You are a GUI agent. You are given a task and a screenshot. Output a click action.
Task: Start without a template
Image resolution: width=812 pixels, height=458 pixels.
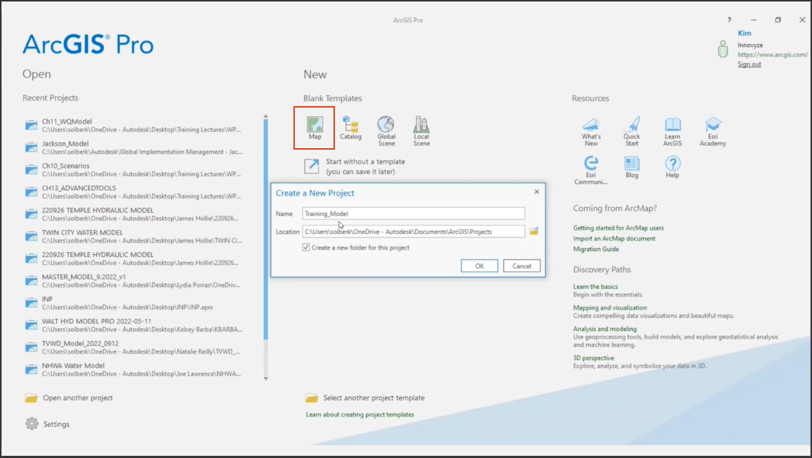pyautogui.click(x=355, y=166)
